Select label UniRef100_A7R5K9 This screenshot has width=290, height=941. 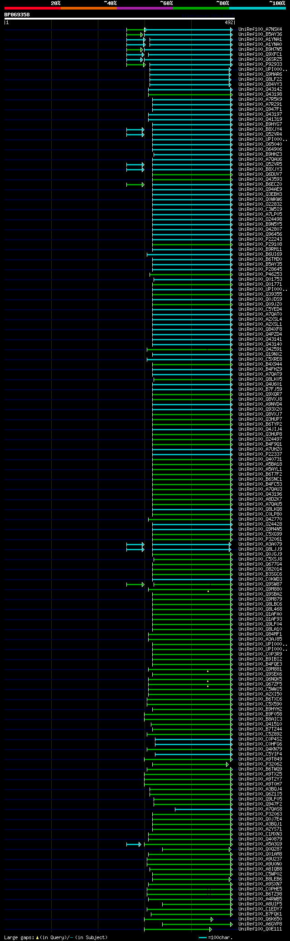click(x=260, y=100)
